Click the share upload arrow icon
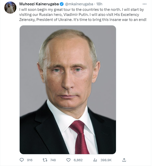The height and width of the screenshot is (166, 152). click(x=124, y=160)
